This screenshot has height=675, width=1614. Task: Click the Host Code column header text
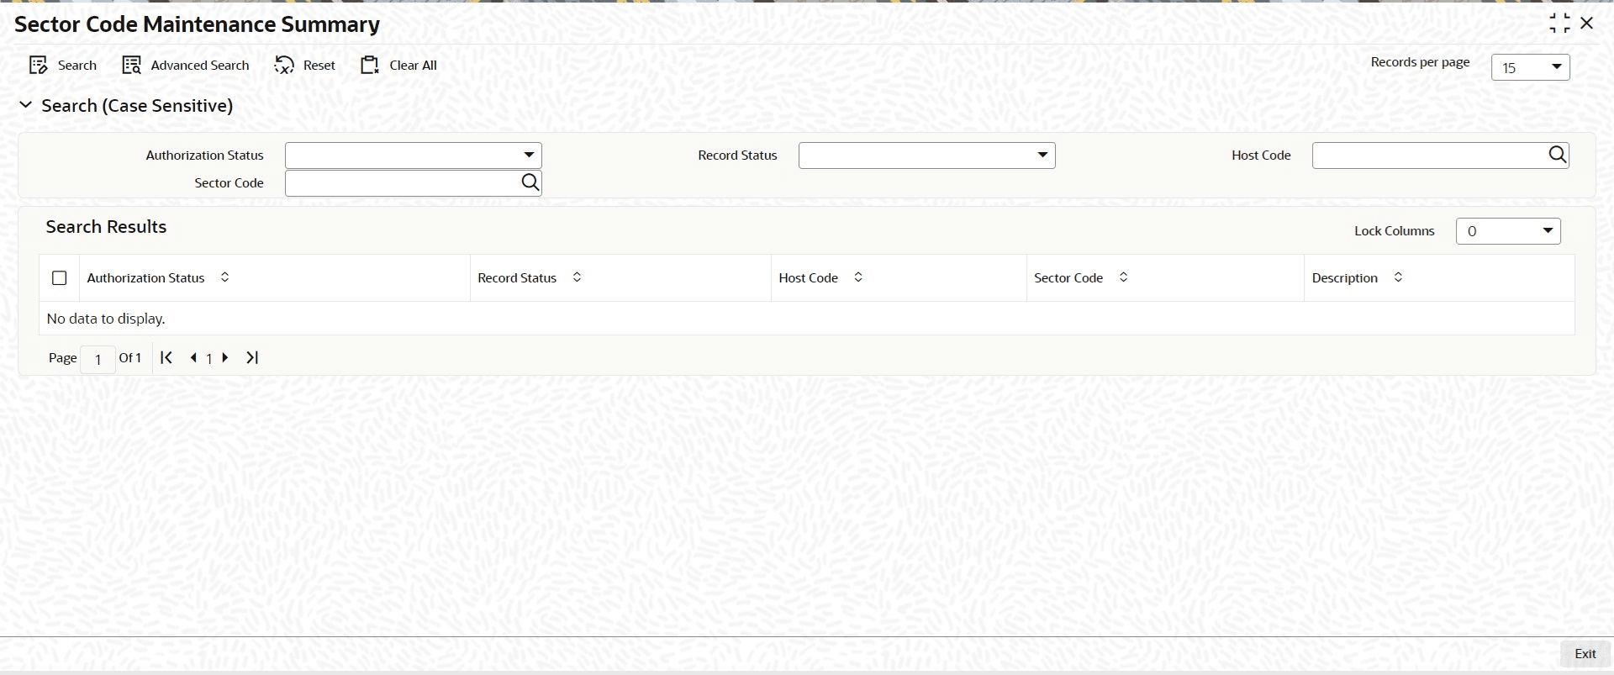pos(808,278)
